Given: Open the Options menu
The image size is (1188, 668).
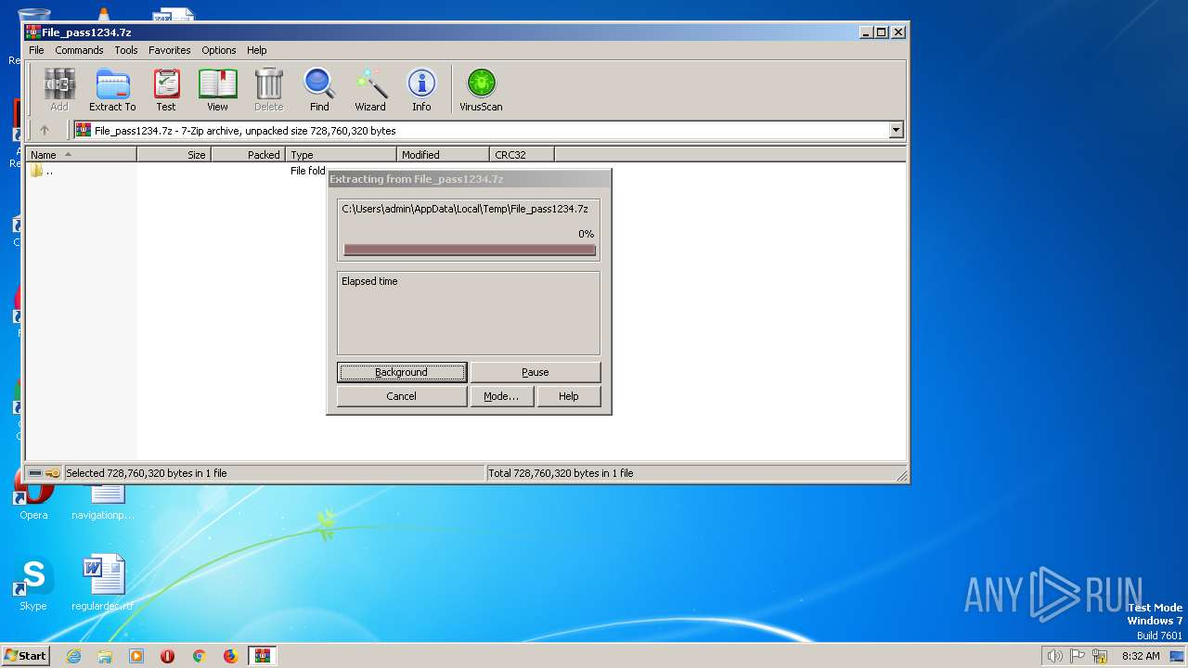Looking at the screenshot, I should point(219,50).
